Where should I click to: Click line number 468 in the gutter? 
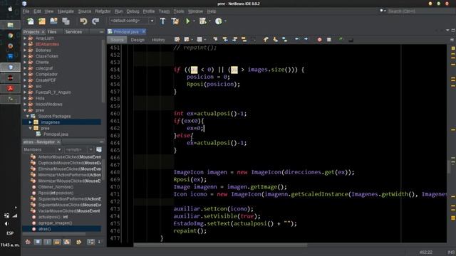coord(115,172)
